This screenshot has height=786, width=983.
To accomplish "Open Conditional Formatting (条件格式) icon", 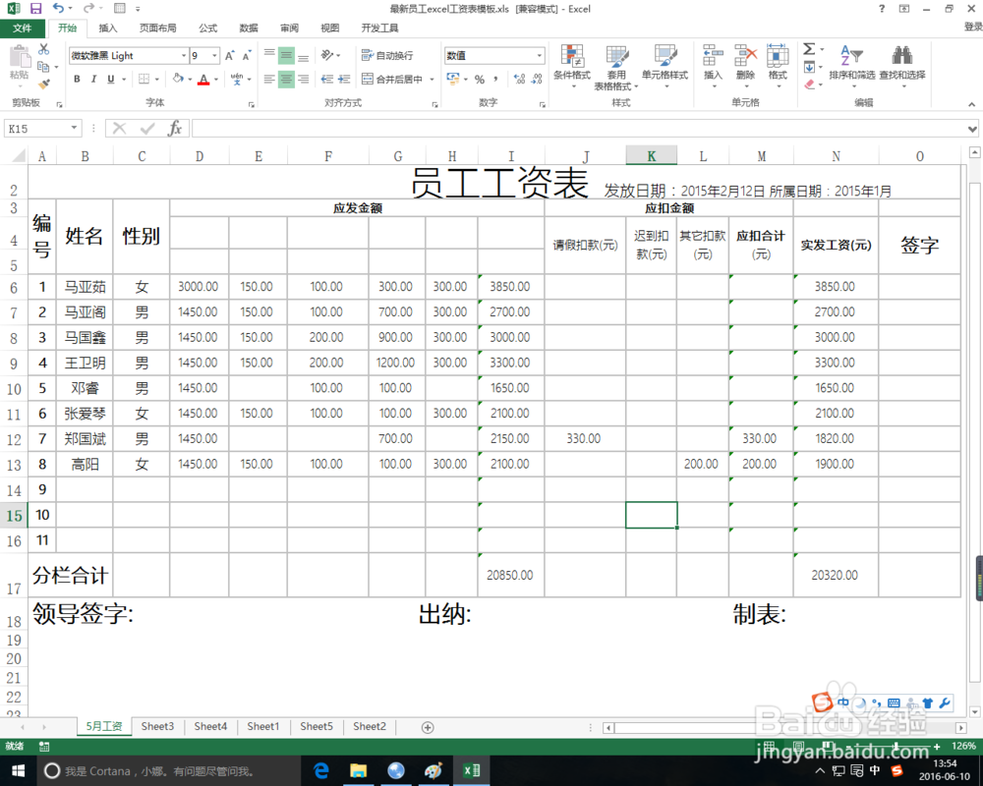I will click(572, 56).
